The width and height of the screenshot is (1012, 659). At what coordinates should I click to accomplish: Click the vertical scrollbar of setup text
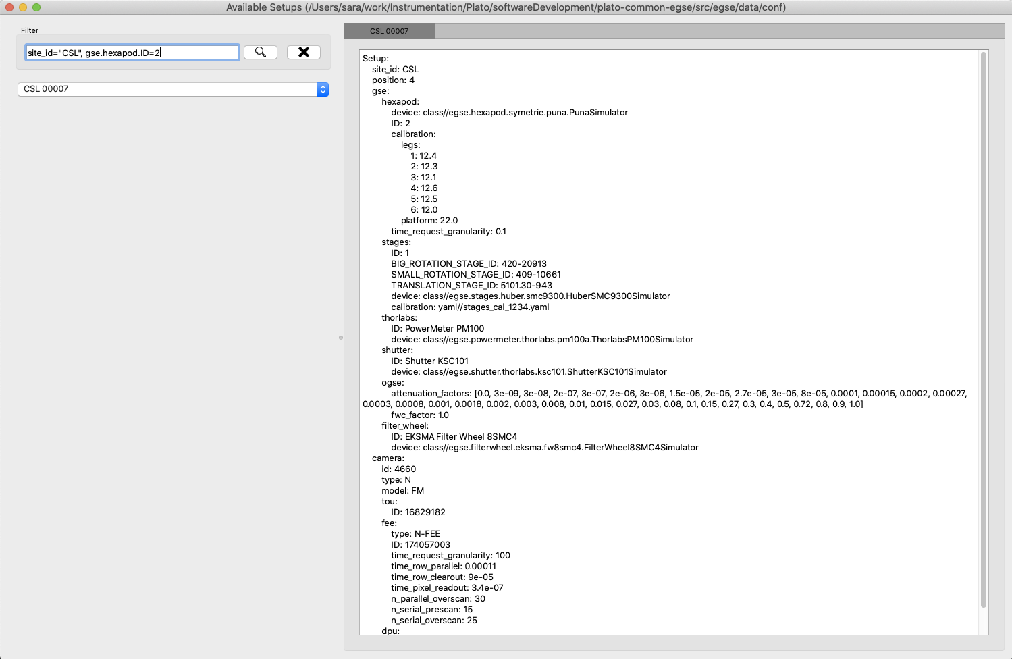pyautogui.click(x=984, y=329)
